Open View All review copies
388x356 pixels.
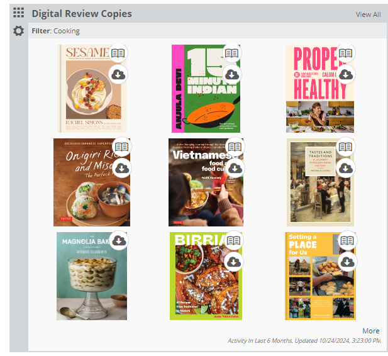click(x=369, y=14)
